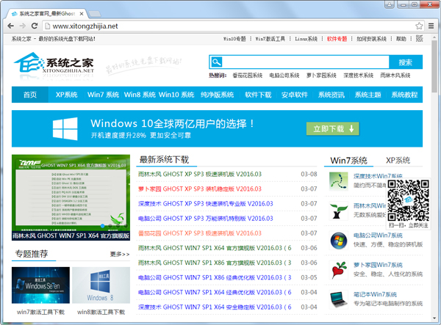
Task: Click the Windows 8 激活工具 thumbnail
Action: 101,285
